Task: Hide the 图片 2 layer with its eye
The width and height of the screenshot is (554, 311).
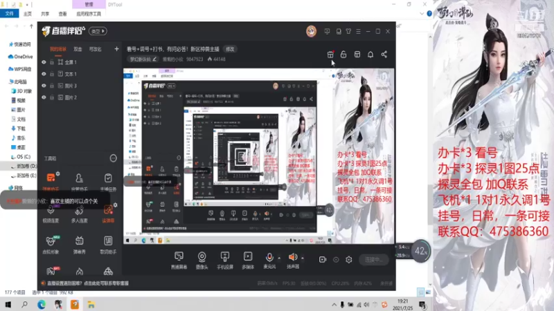Action: [44, 97]
